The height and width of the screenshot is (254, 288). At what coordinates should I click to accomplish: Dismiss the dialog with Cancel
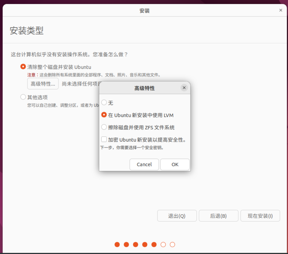coord(144,164)
